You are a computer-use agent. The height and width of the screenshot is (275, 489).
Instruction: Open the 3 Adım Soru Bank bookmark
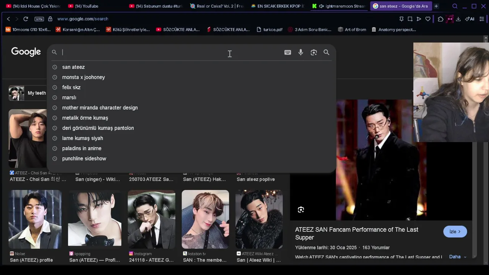click(x=310, y=29)
